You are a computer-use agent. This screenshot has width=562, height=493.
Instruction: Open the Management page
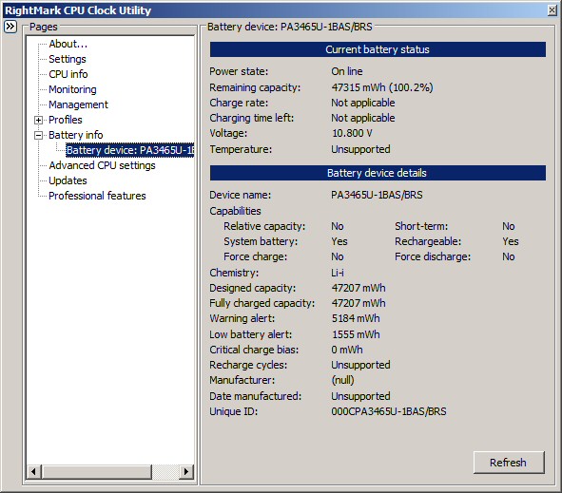[x=78, y=104]
